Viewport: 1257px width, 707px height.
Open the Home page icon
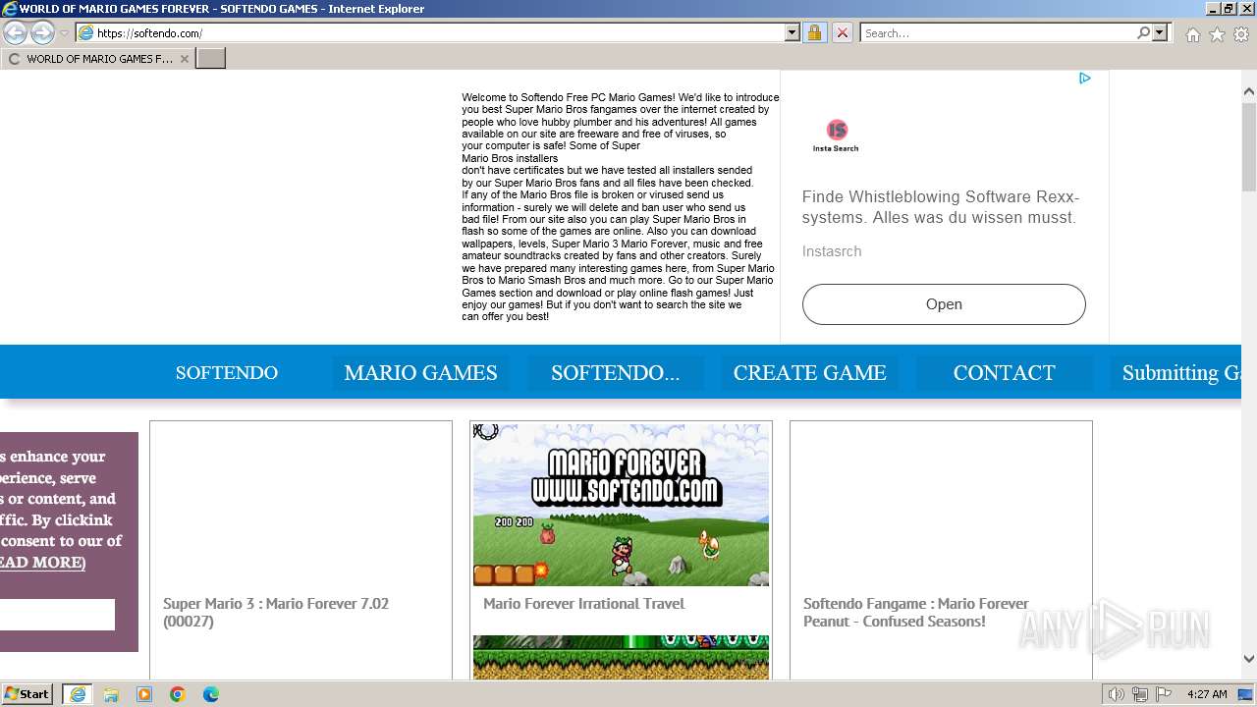pos(1192,34)
